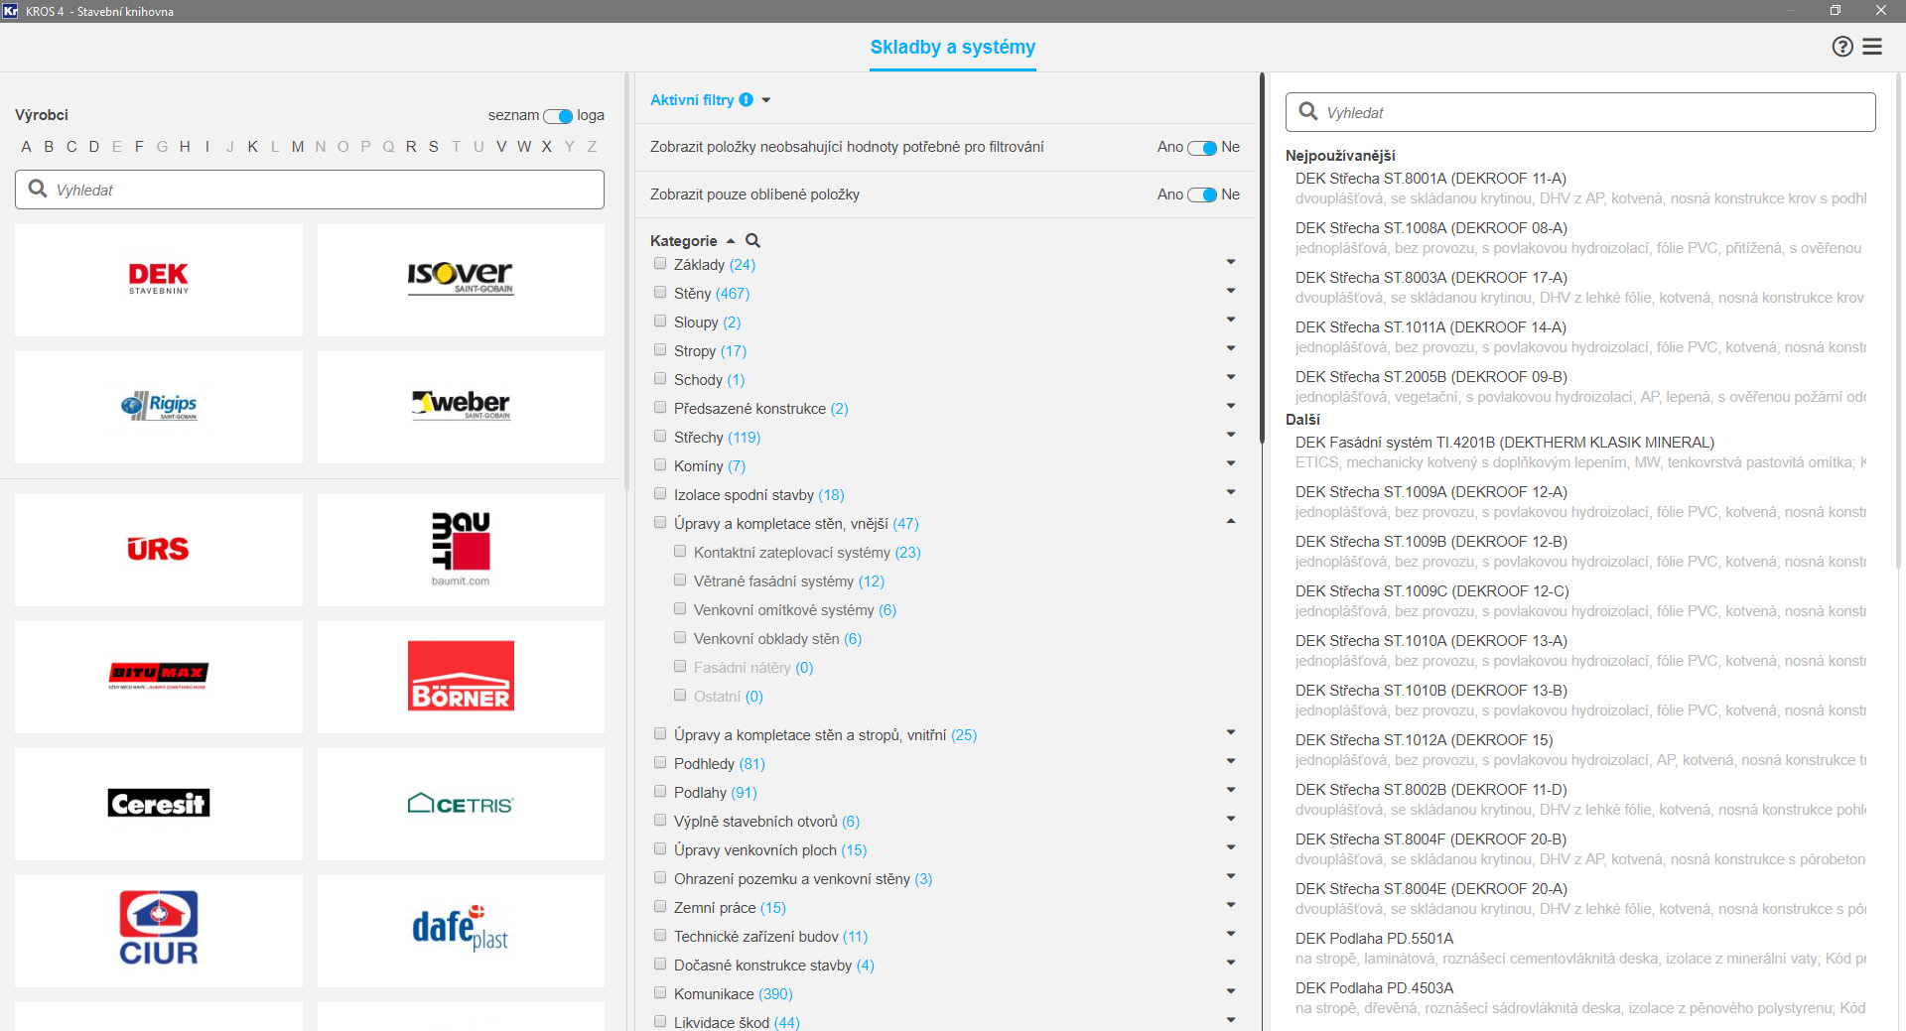Expand the Střechy category arrow
Viewport: 1906px width, 1031px height.
[x=1231, y=435]
